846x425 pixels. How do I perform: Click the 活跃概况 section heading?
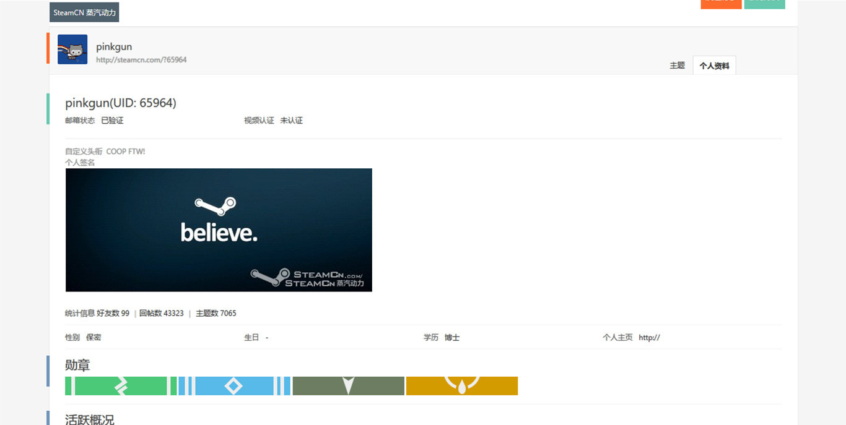(90, 419)
